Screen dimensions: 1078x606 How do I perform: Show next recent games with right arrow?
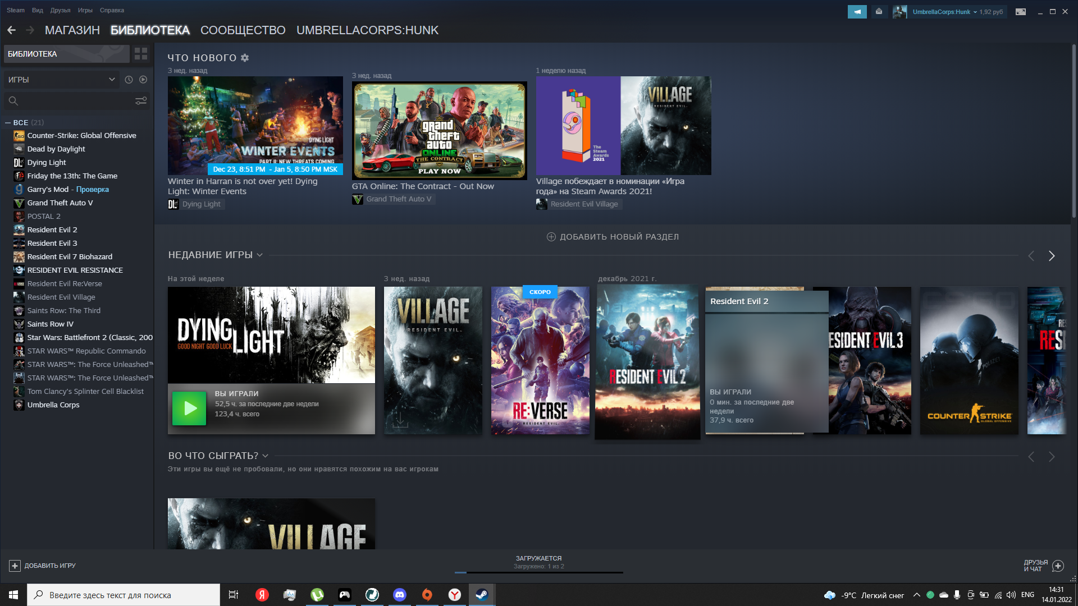pyautogui.click(x=1052, y=256)
